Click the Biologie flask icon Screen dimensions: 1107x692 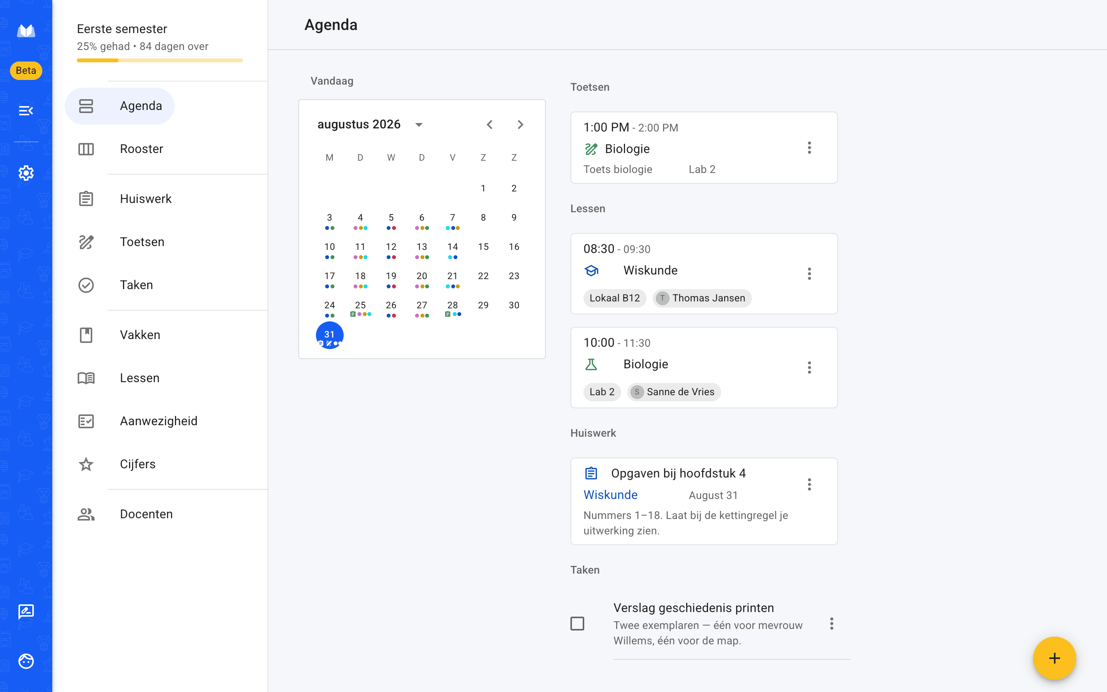click(x=591, y=364)
